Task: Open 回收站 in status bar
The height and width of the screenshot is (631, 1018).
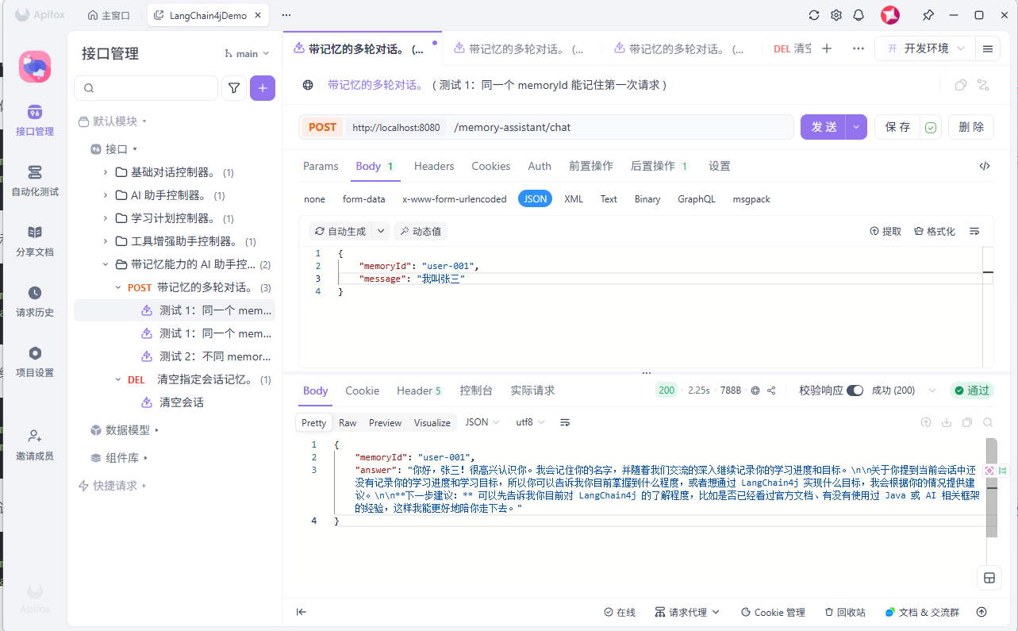Action: click(x=845, y=612)
